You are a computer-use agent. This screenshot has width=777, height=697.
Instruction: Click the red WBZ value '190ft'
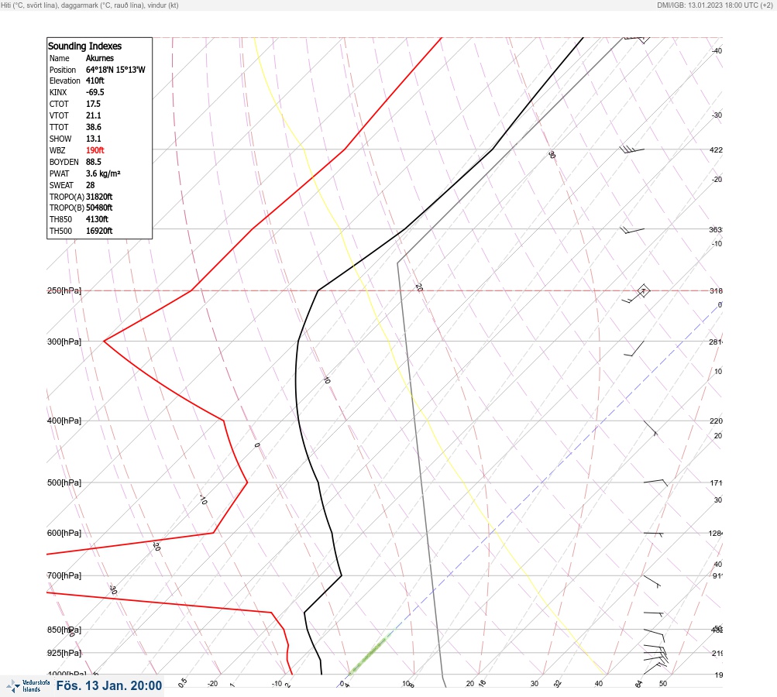95,150
